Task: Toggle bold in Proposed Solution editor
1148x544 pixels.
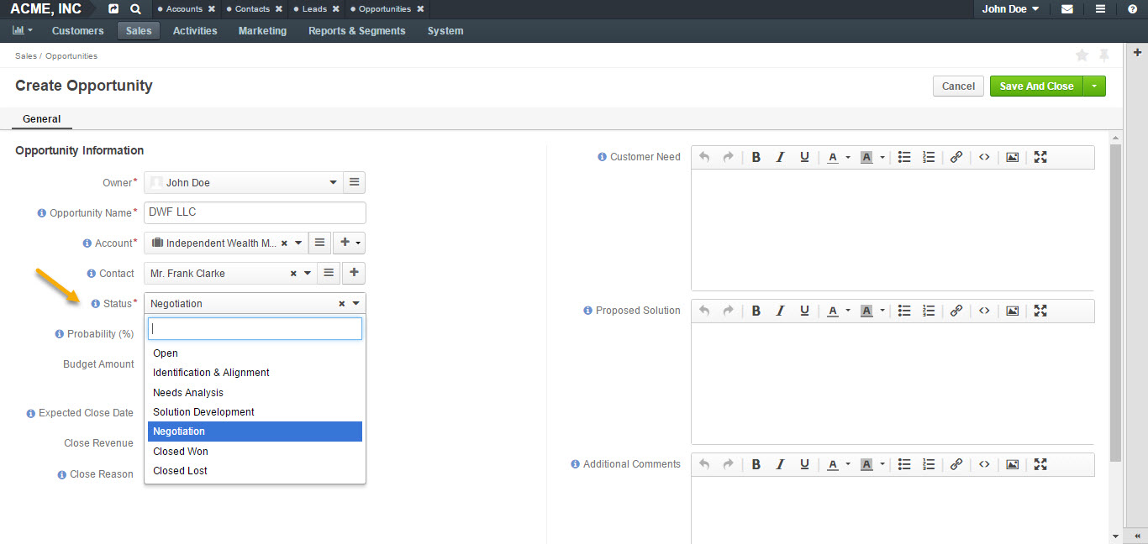Action: (x=756, y=311)
